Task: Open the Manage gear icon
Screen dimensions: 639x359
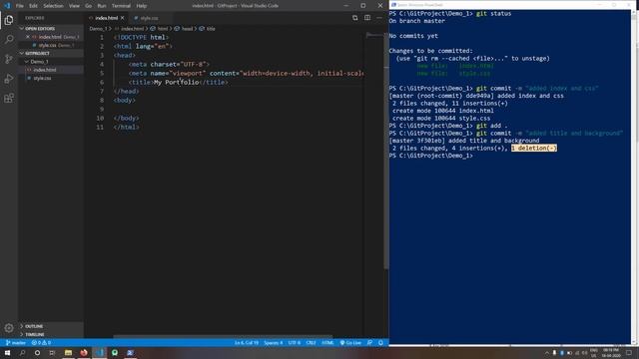Action: pyautogui.click(x=9, y=328)
